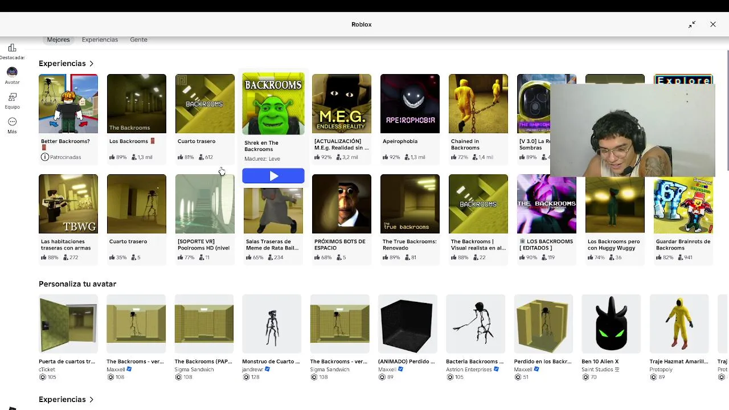729x410 pixels.
Task: Open Cuarto trasero game with 35% rating
Action: (137, 204)
